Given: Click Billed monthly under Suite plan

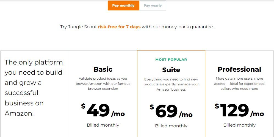Looking at the screenshot, I should [x=171, y=126].
